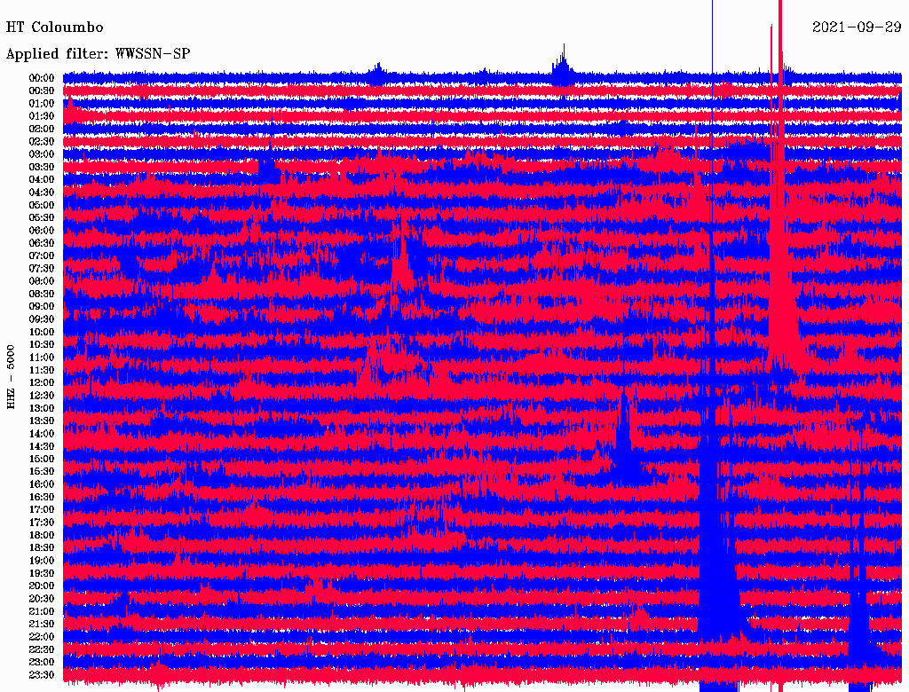Choose the 05:30 time label
The image size is (909, 692).
coord(42,218)
